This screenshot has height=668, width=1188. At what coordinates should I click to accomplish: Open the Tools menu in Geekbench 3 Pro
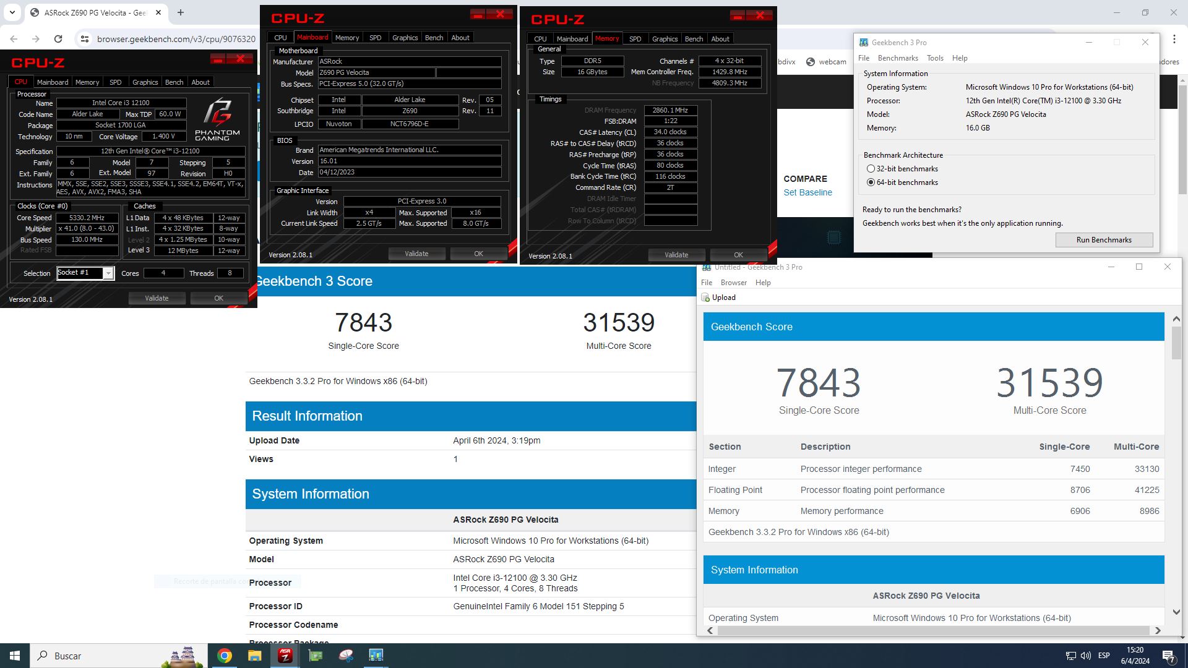click(935, 58)
